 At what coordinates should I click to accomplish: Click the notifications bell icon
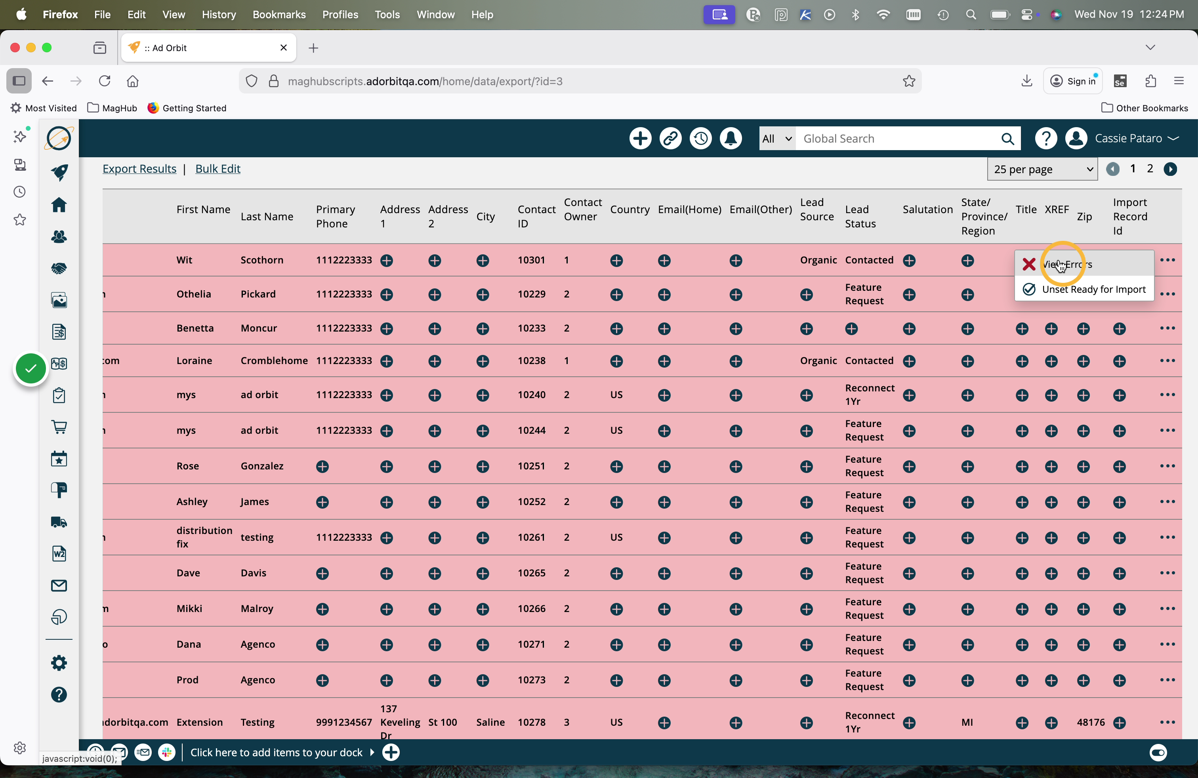pos(731,138)
